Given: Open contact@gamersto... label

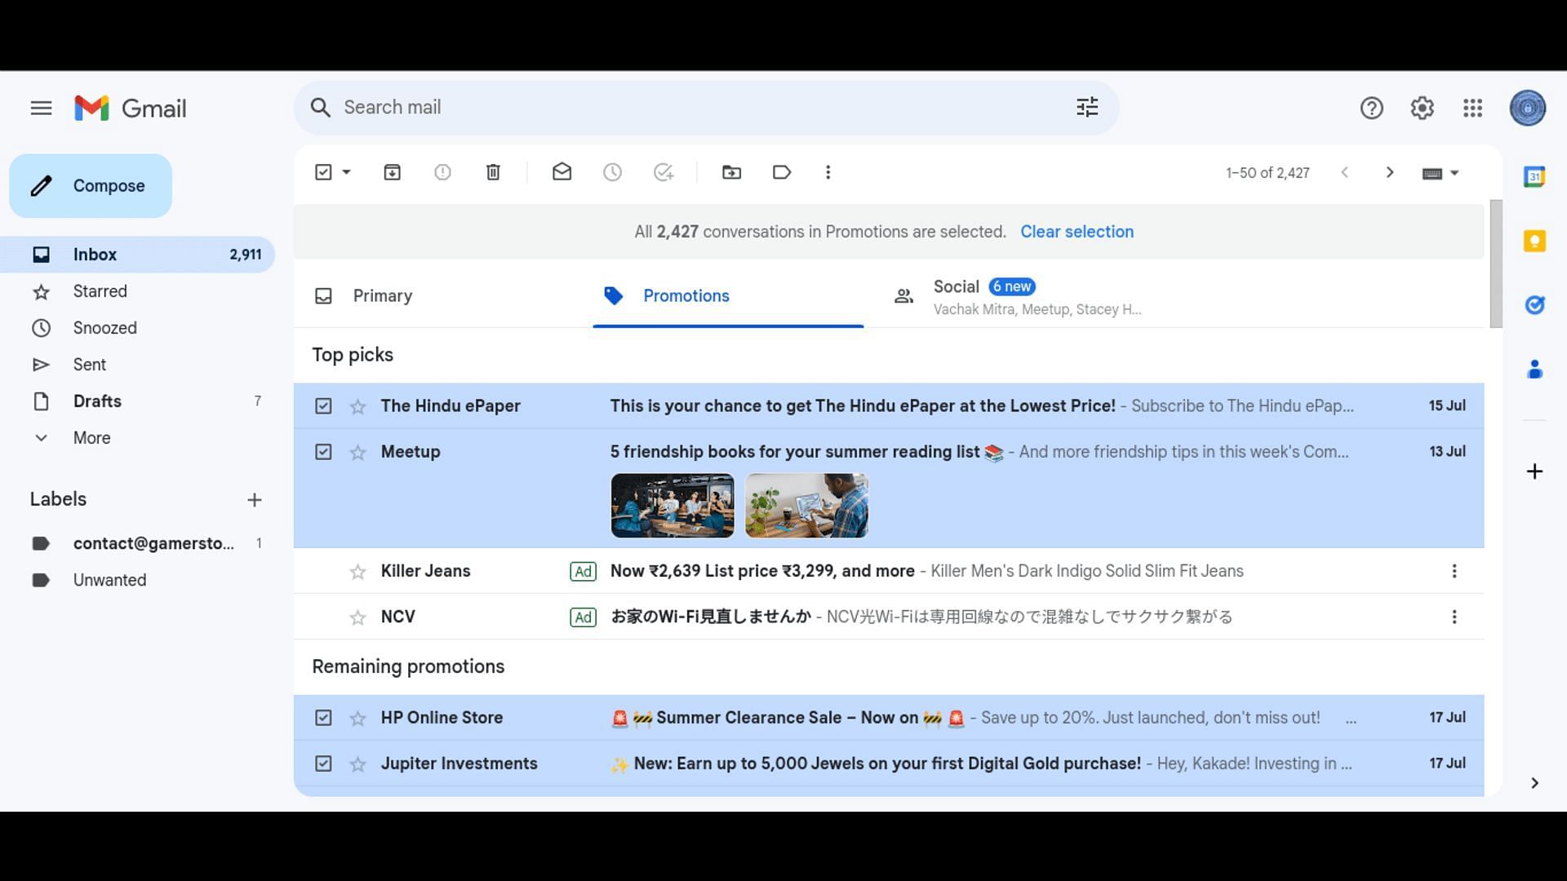Looking at the screenshot, I should point(137,543).
